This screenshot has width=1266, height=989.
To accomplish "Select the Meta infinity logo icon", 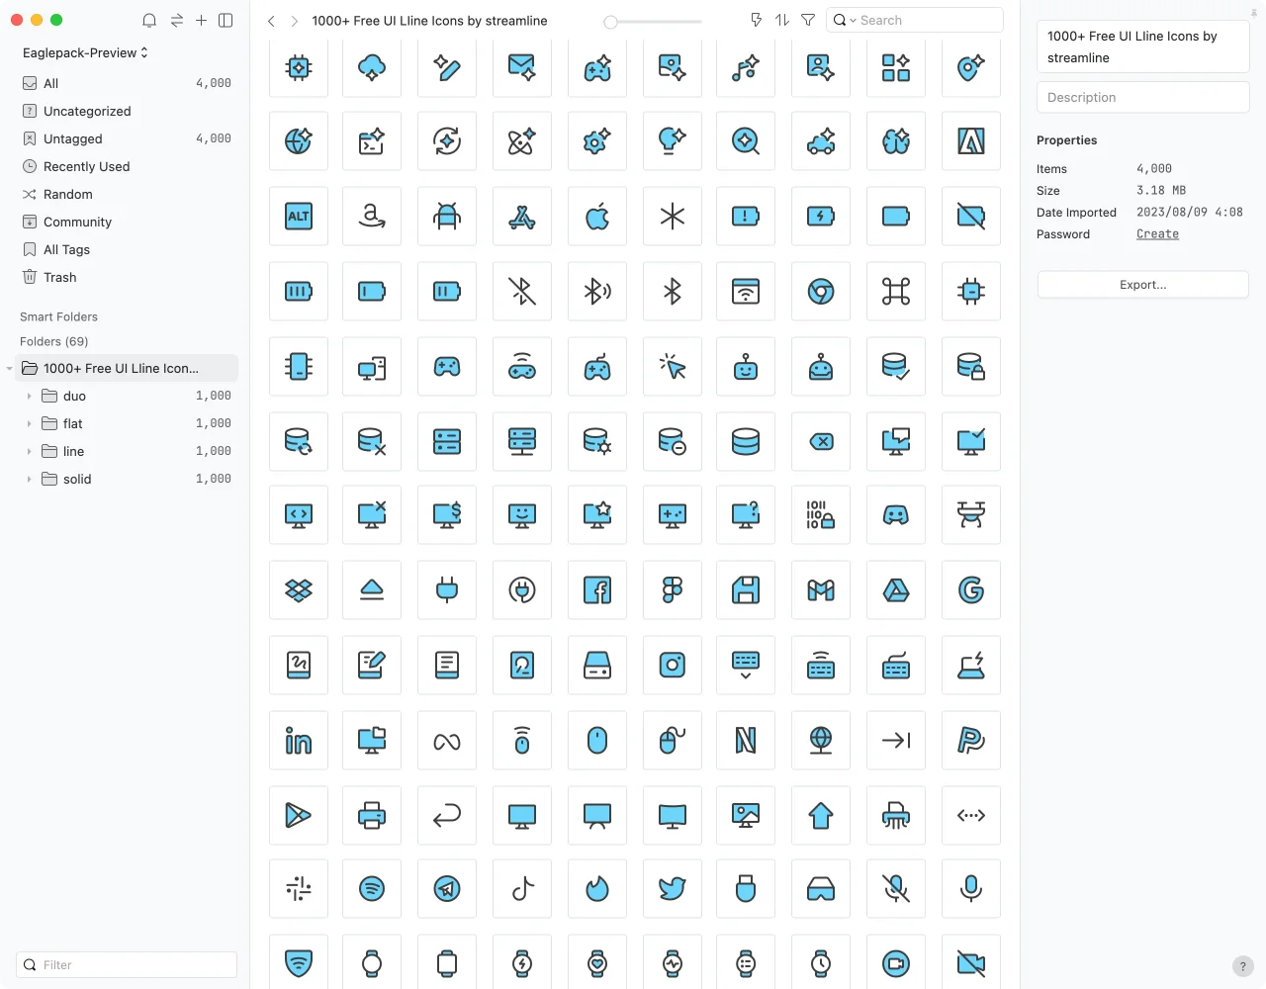I will pos(447,741).
